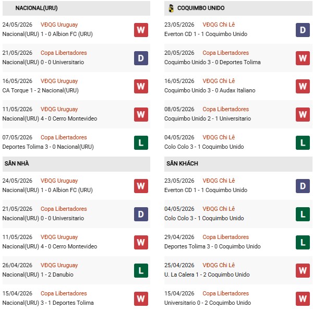
Task: Select the COQUIMBO UNIDO header tab
Action: coord(238,8)
